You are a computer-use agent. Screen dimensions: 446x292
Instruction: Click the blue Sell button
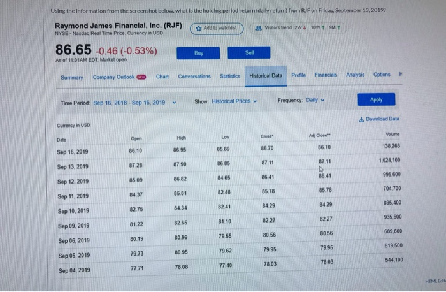pos(249,53)
